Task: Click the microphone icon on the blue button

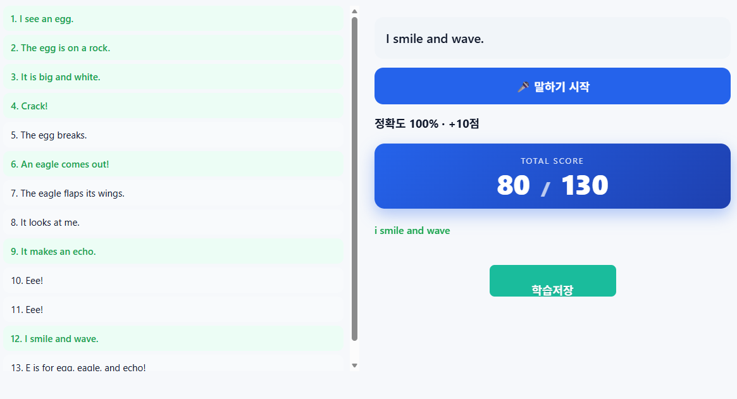Action: click(523, 87)
